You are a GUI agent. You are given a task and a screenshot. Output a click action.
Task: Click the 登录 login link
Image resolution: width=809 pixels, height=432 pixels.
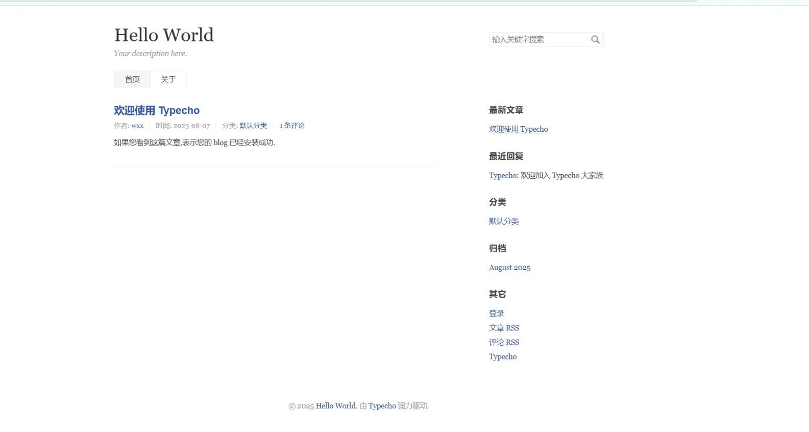(x=496, y=314)
